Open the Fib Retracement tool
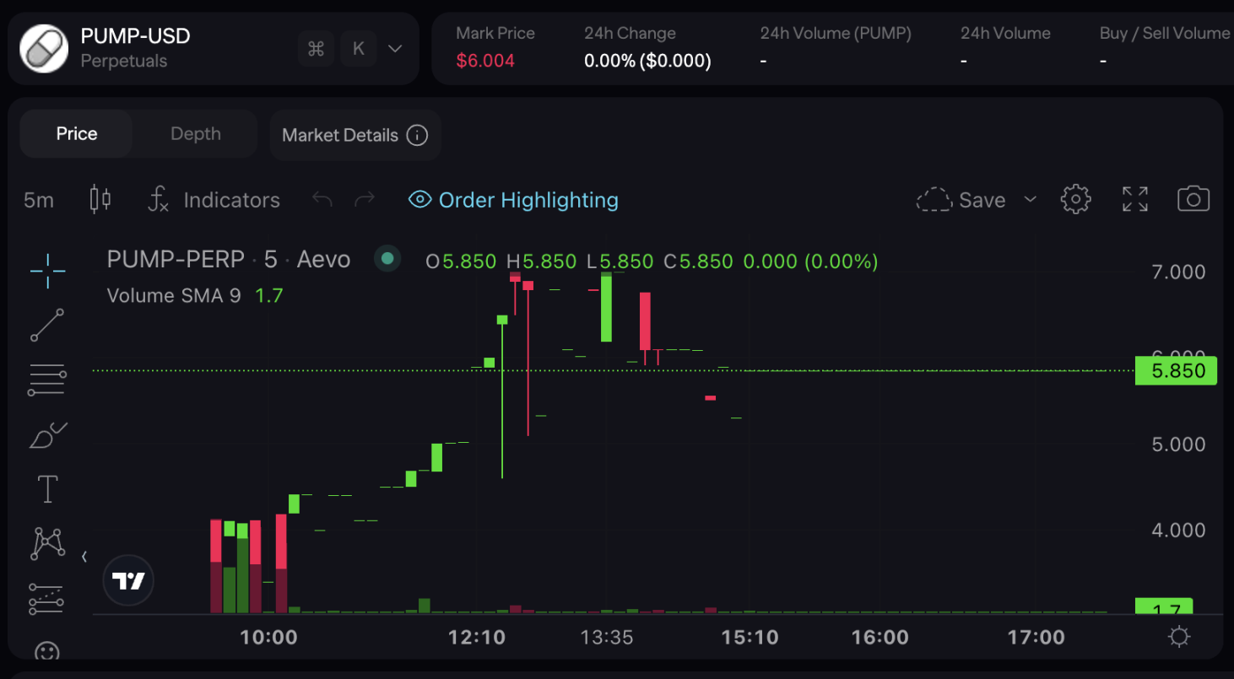The height and width of the screenshot is (679, 1234). click(46, 379)
